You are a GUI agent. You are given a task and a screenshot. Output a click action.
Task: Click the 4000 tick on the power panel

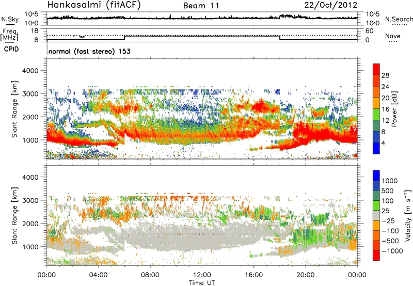tap(30, 71)
